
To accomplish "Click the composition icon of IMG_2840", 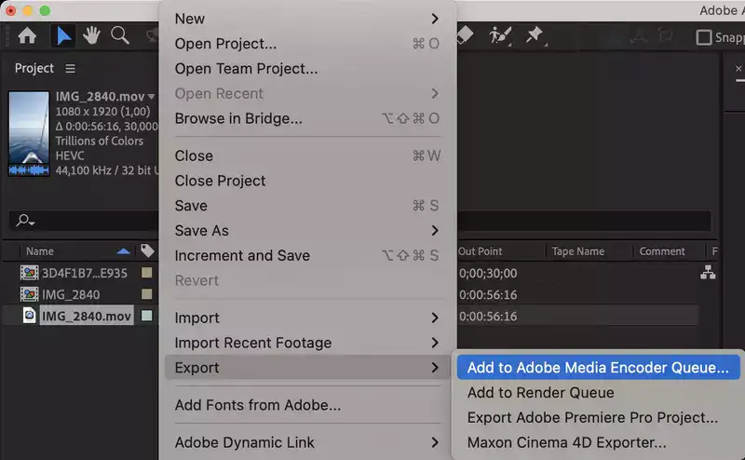I will coord(29,294).
